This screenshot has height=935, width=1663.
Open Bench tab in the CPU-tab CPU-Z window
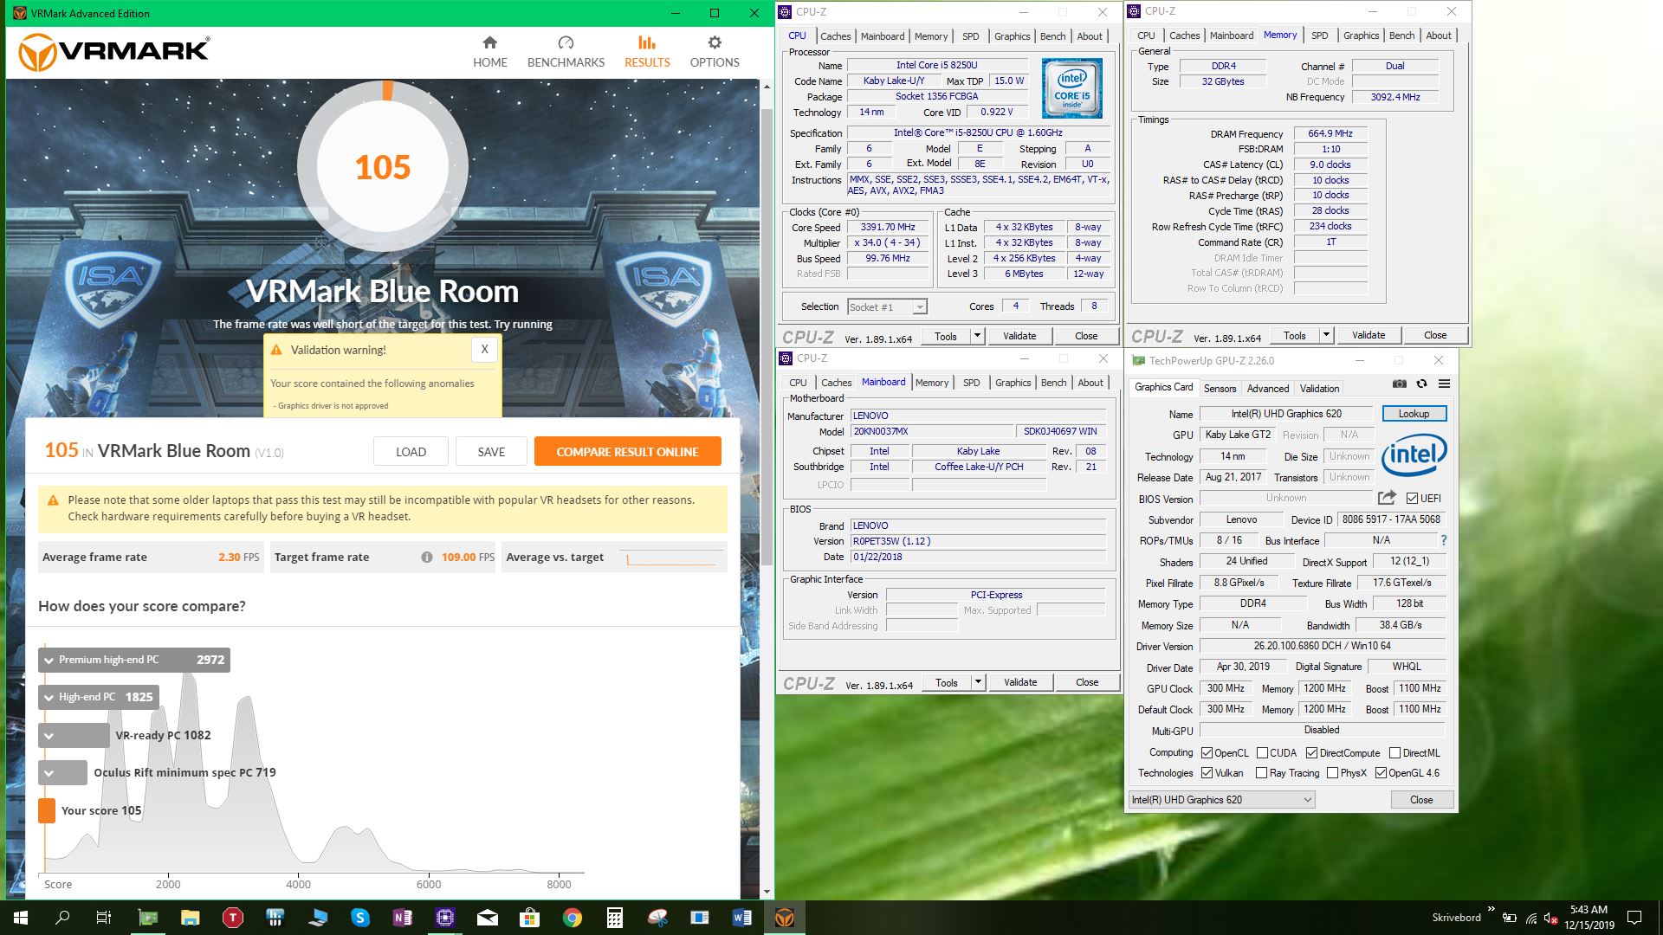pos(1052,36)
